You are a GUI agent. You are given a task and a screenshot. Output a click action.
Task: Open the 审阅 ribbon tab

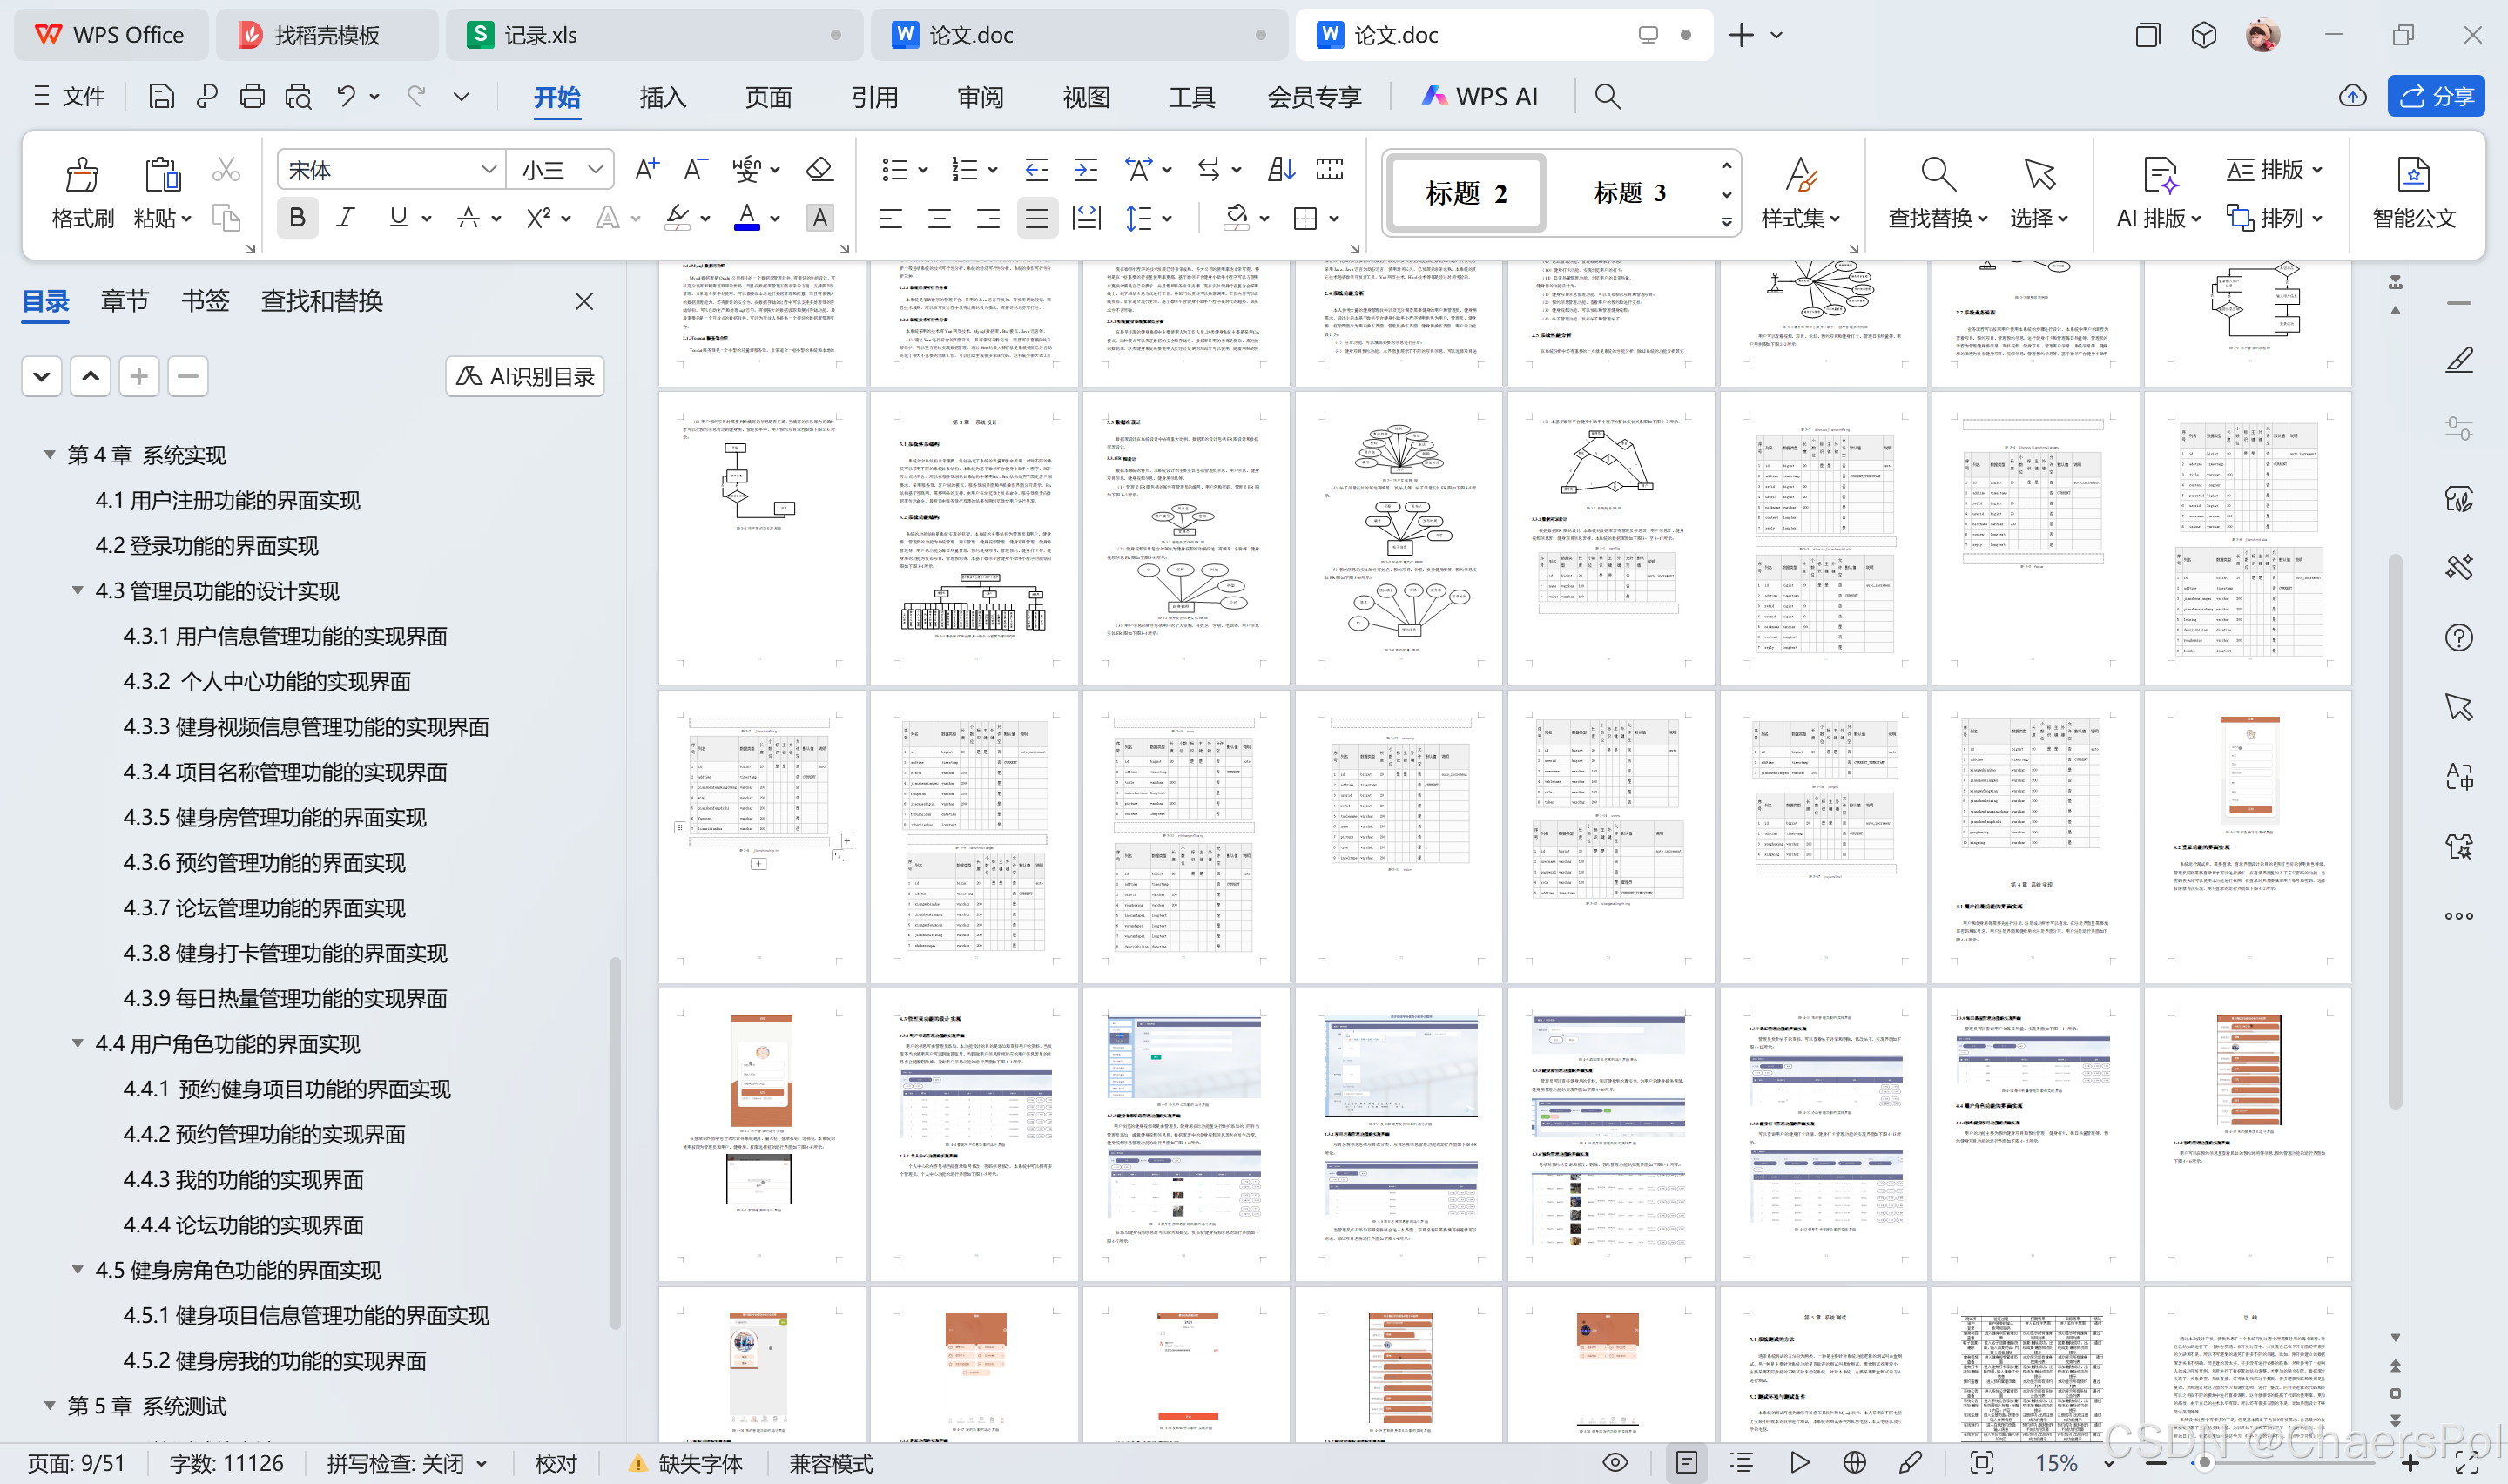pos(980,97)
